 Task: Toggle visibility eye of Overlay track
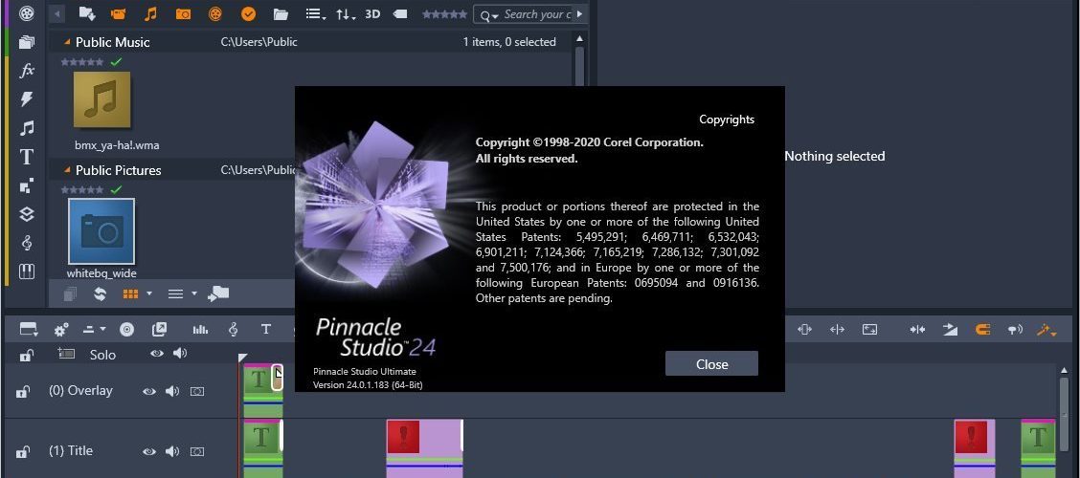click(x=148, y=391)
